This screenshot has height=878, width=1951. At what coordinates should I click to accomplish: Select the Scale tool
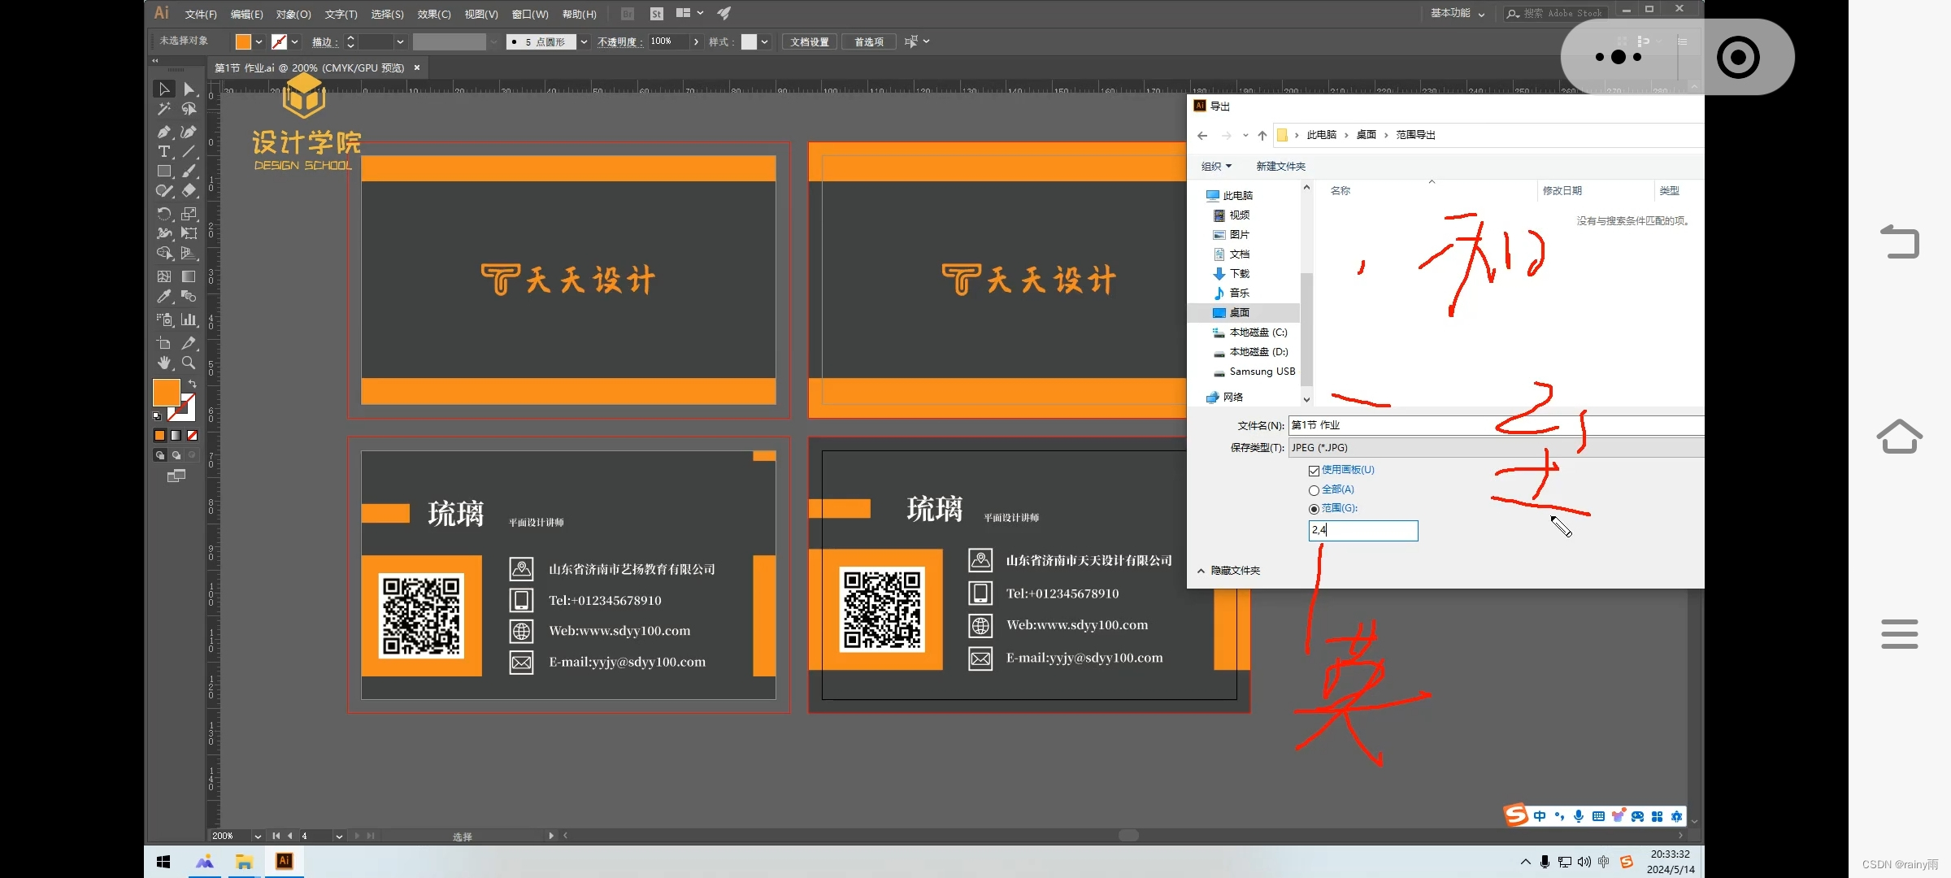pos(189,214)
